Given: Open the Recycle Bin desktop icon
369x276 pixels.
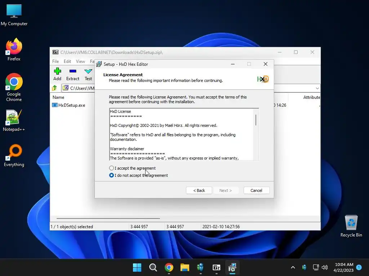Looking at the screenshot, I should (x=351, y=226).
